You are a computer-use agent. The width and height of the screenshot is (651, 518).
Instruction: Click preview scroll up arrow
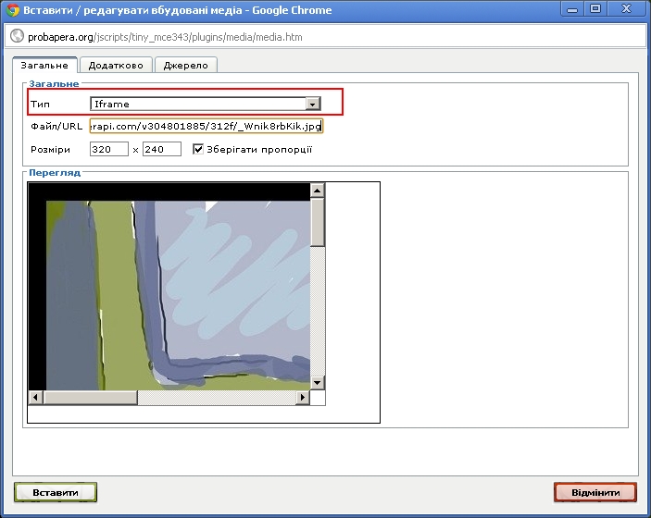(318, 191)
